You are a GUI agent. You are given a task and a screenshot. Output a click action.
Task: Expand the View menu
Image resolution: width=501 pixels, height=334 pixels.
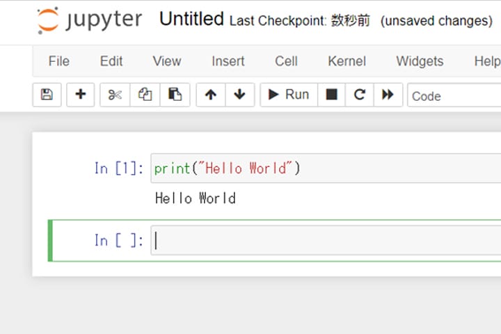pyautogui.click(x=167, y=61)
